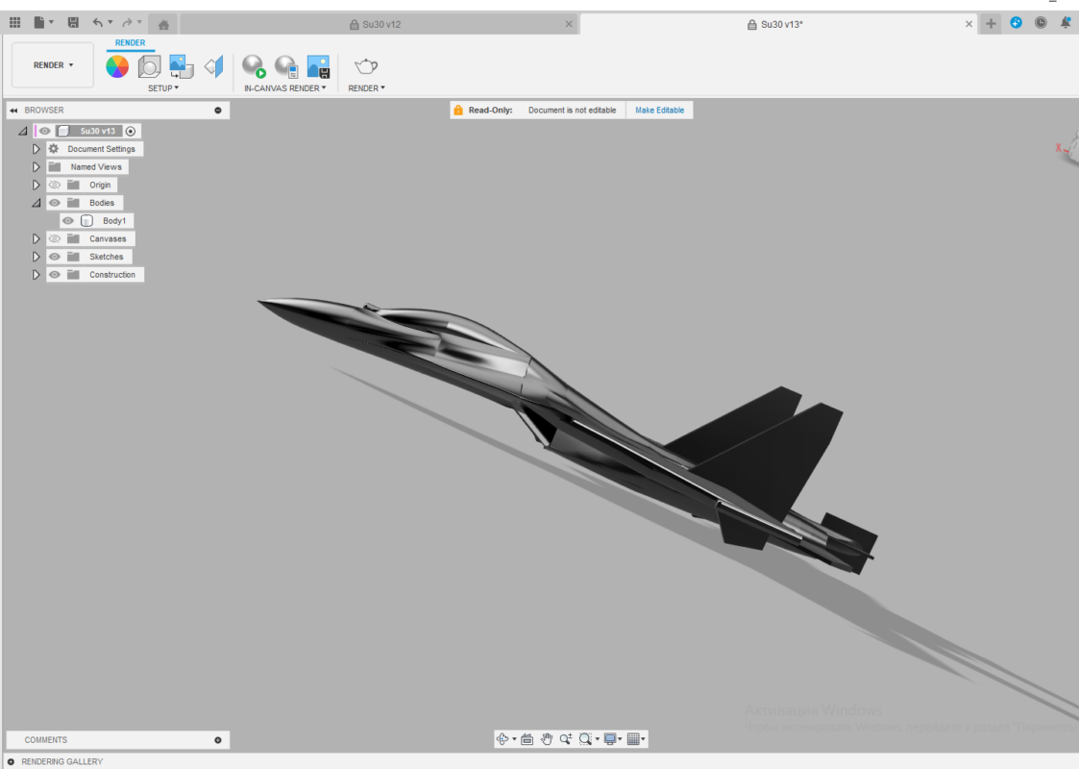Select the Zoom tool
The image size is (1079, 769).
(x=566, y=738)
